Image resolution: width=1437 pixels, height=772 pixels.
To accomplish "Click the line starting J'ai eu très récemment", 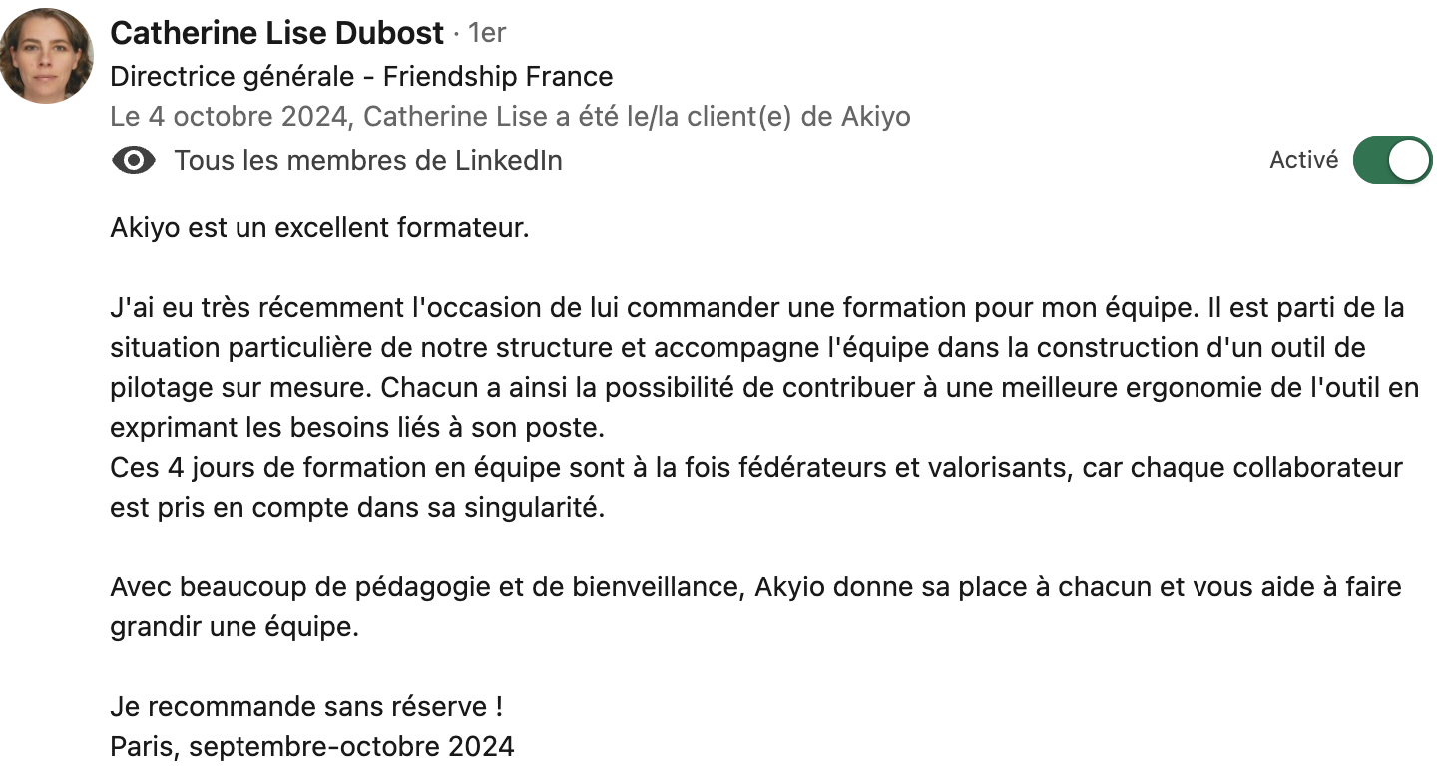I will click(756, 308).
